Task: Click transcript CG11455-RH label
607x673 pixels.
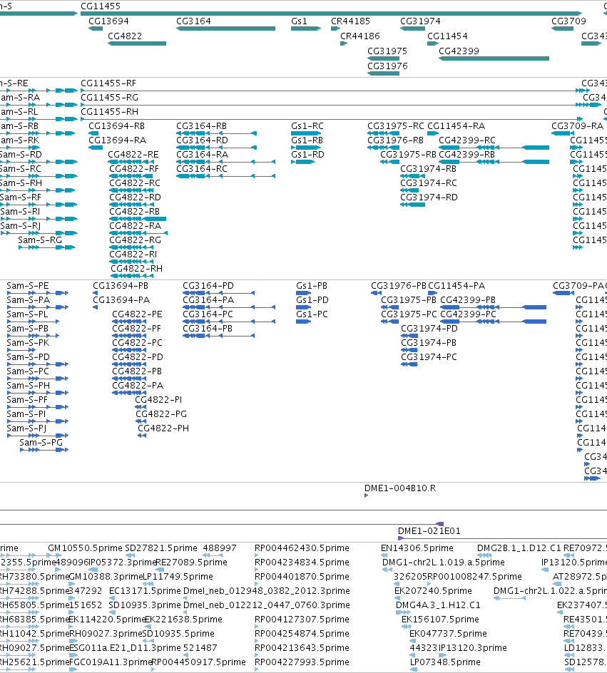Action: pos(109,112)
